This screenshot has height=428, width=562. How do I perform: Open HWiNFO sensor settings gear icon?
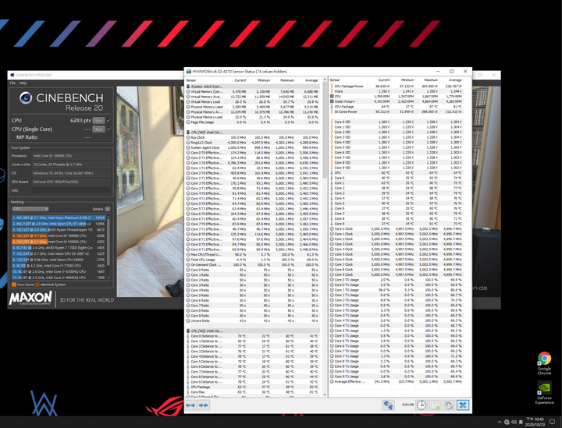click(x=448, y=405)
